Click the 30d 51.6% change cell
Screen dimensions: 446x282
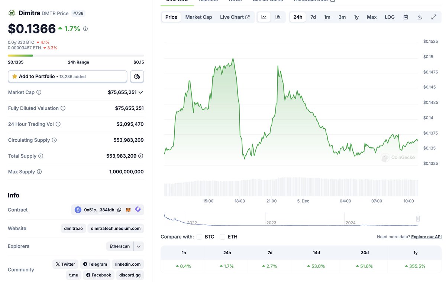point(365,266)
